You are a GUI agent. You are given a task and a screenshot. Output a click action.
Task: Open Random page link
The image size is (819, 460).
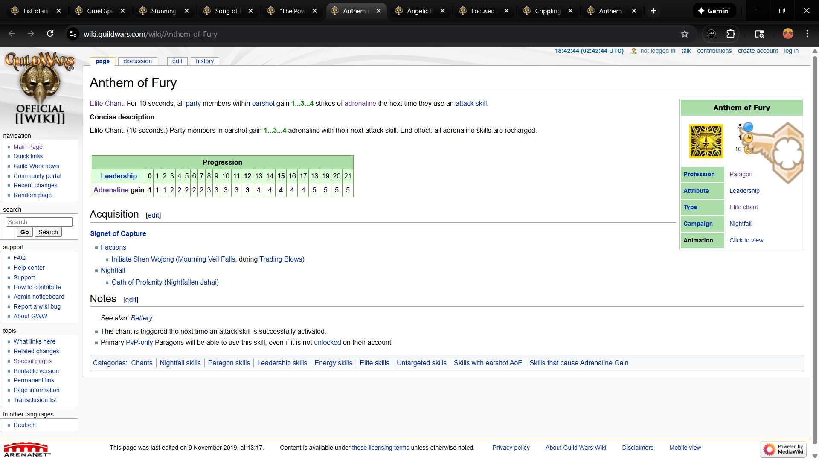click(32, 195)
